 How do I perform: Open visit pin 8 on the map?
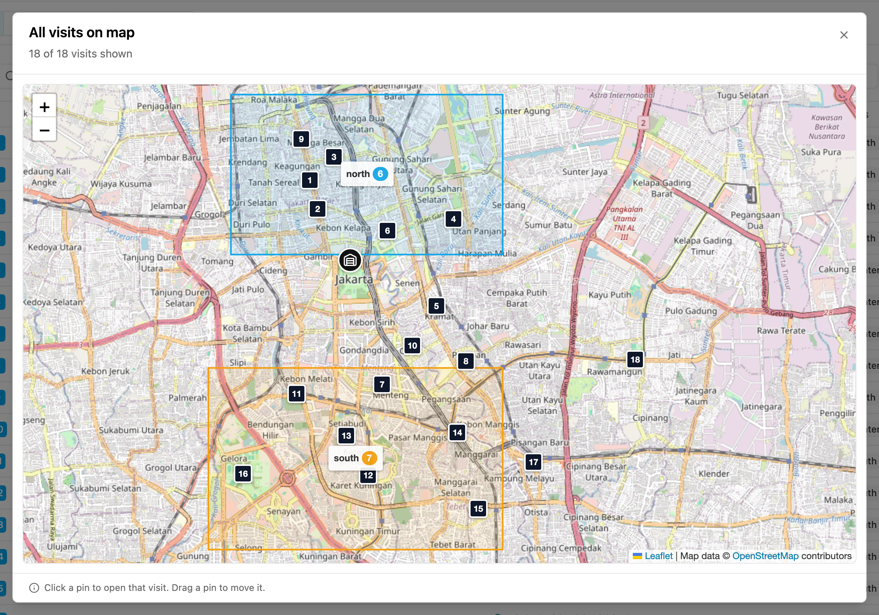coord(466,361)
